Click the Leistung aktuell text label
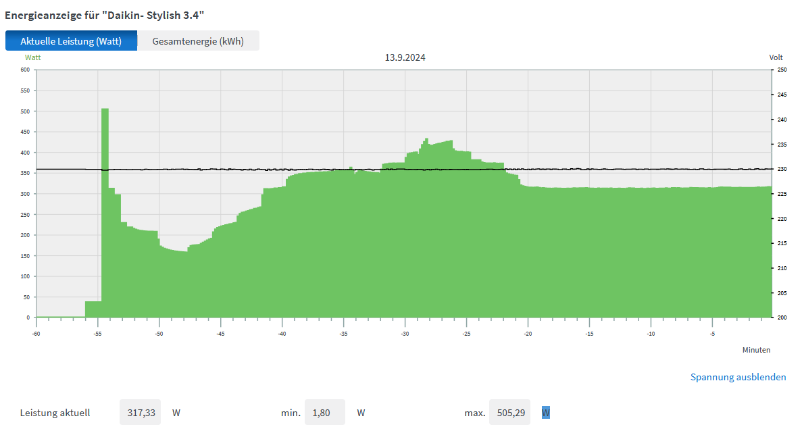Viewport: 802px width, 433px height. tap(55, 413)
